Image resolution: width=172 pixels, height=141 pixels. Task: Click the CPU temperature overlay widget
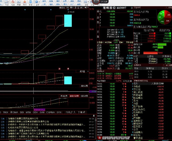pos(100,2)
